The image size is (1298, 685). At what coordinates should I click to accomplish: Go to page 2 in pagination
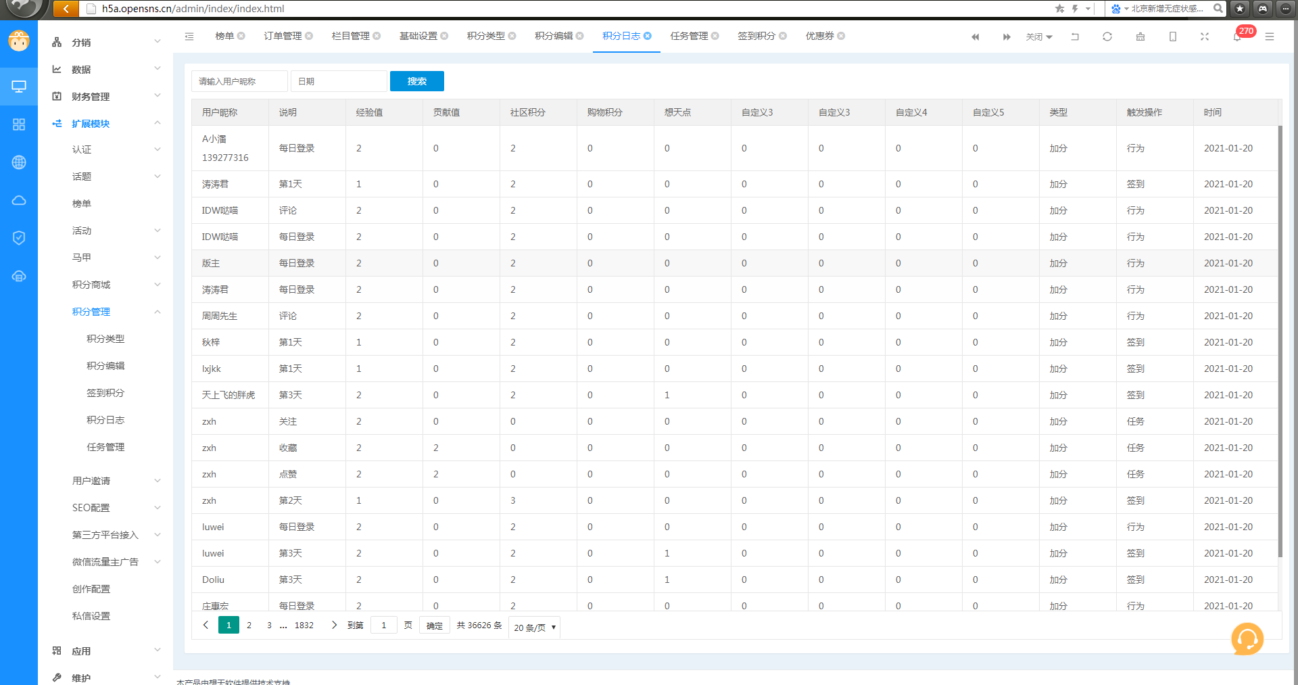[249, 625]
